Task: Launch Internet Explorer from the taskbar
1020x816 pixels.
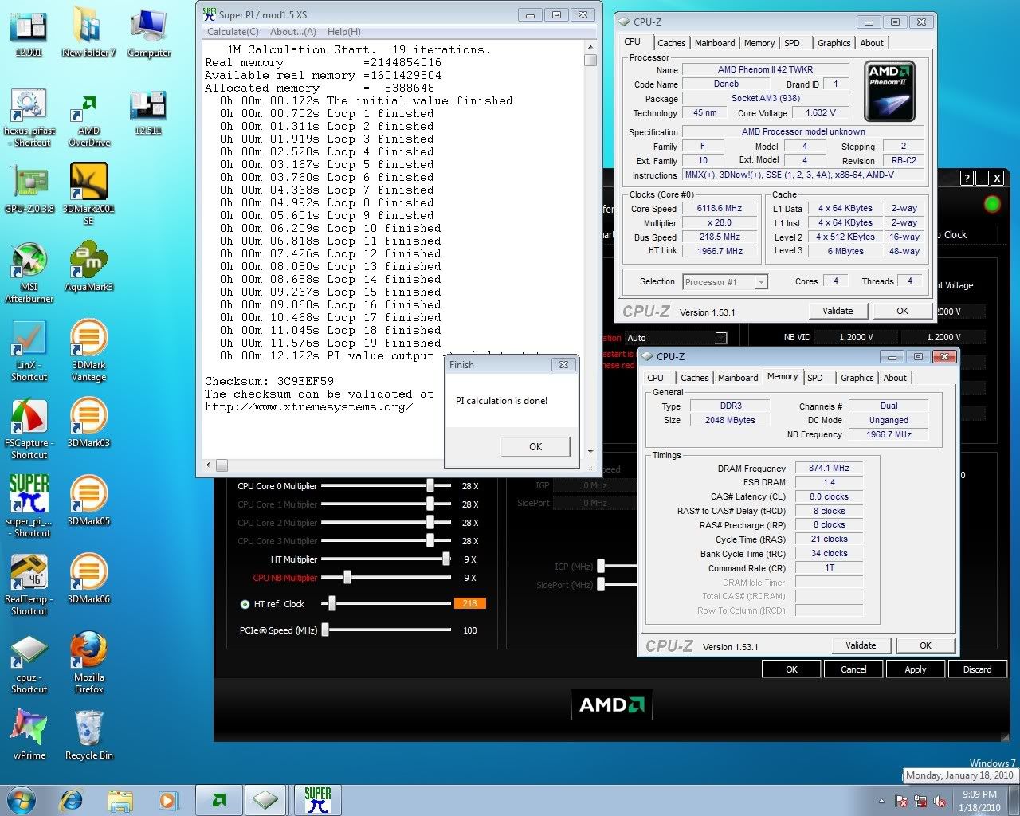Action: (x=72, y=800)
